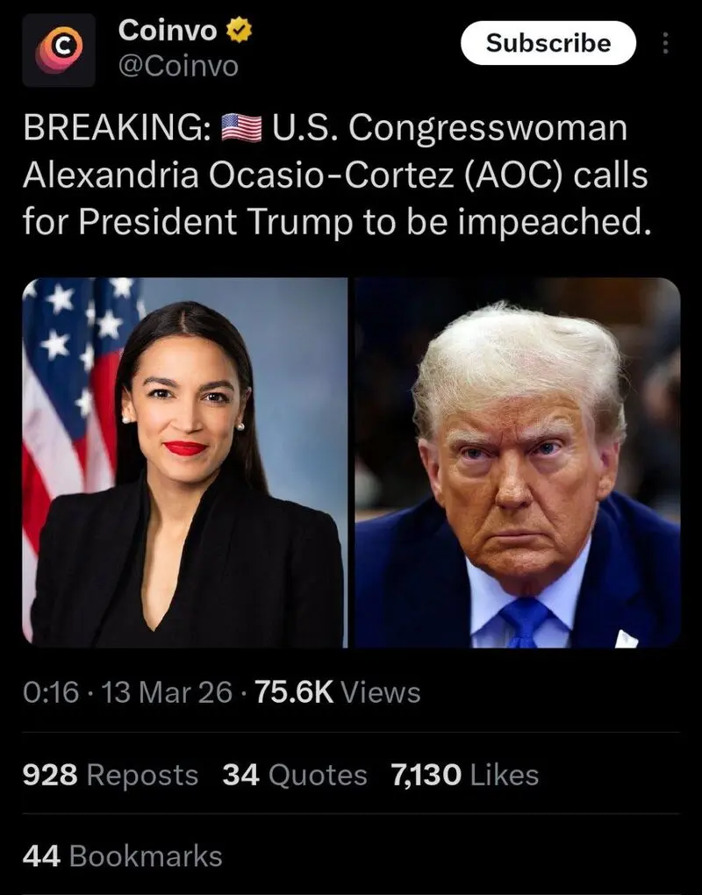
Task: View the 7,130 Likes list
Action: pos(464,775)
